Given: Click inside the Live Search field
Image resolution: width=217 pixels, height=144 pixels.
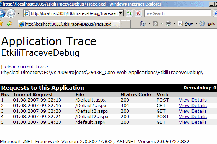Looking at the screenshot, I should pyautogui.click(x=176, y=13).
